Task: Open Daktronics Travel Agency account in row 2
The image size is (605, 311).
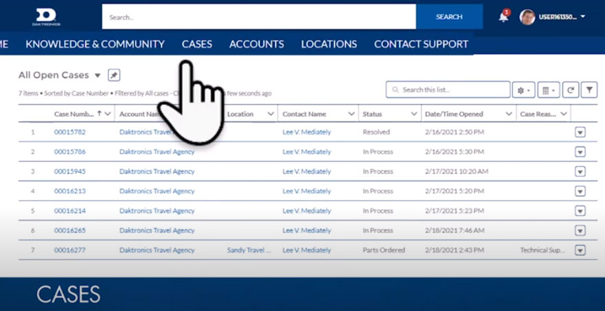Action: pos(157,152)
